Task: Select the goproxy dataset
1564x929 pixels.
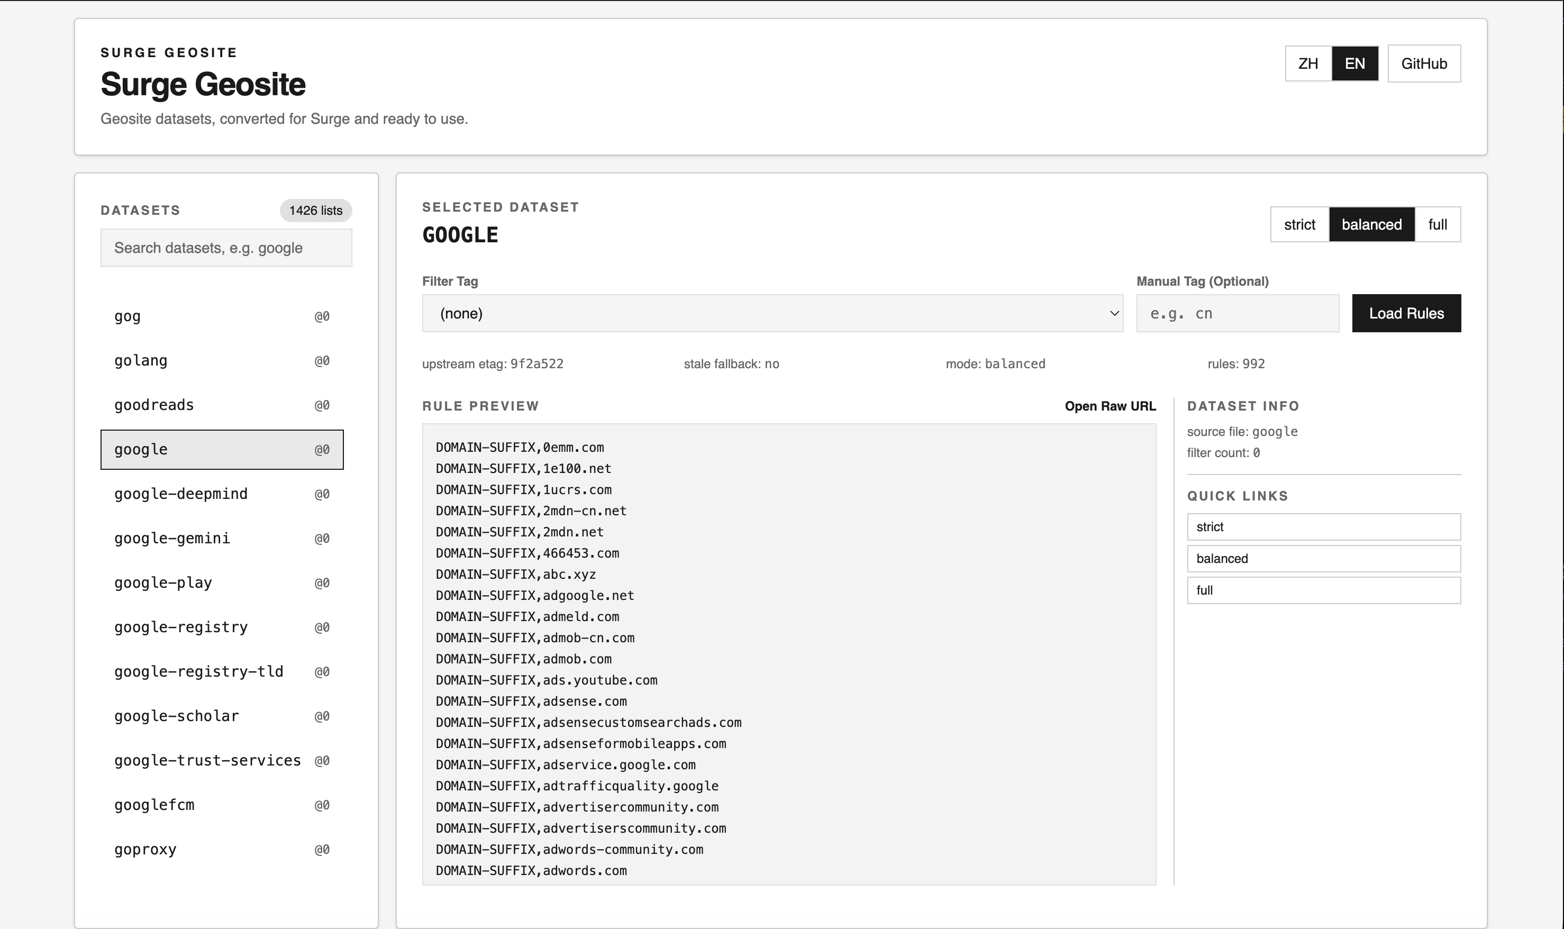Action: [222, 850]
